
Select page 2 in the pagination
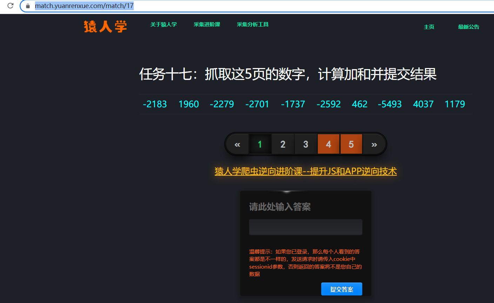283,144
